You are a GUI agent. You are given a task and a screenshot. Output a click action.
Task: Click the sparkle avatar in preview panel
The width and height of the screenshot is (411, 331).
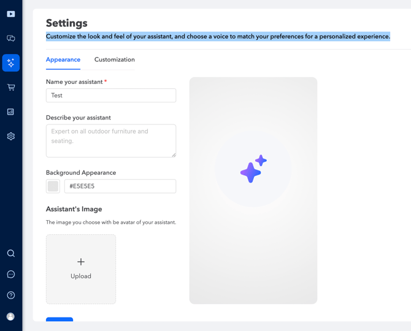coord(253,169)
